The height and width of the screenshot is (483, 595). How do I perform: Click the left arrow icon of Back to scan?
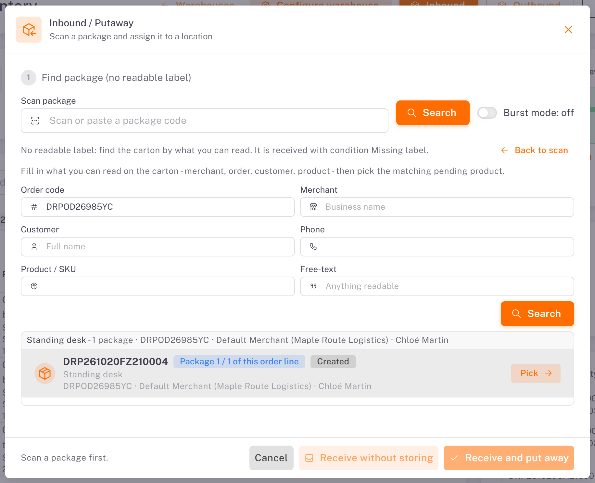point(505,150)
